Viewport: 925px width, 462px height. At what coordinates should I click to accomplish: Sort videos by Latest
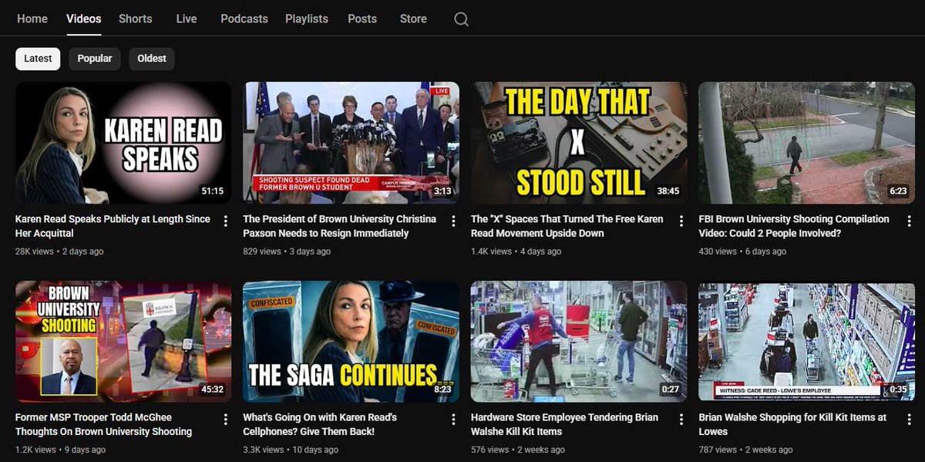(x=38, y=59)
